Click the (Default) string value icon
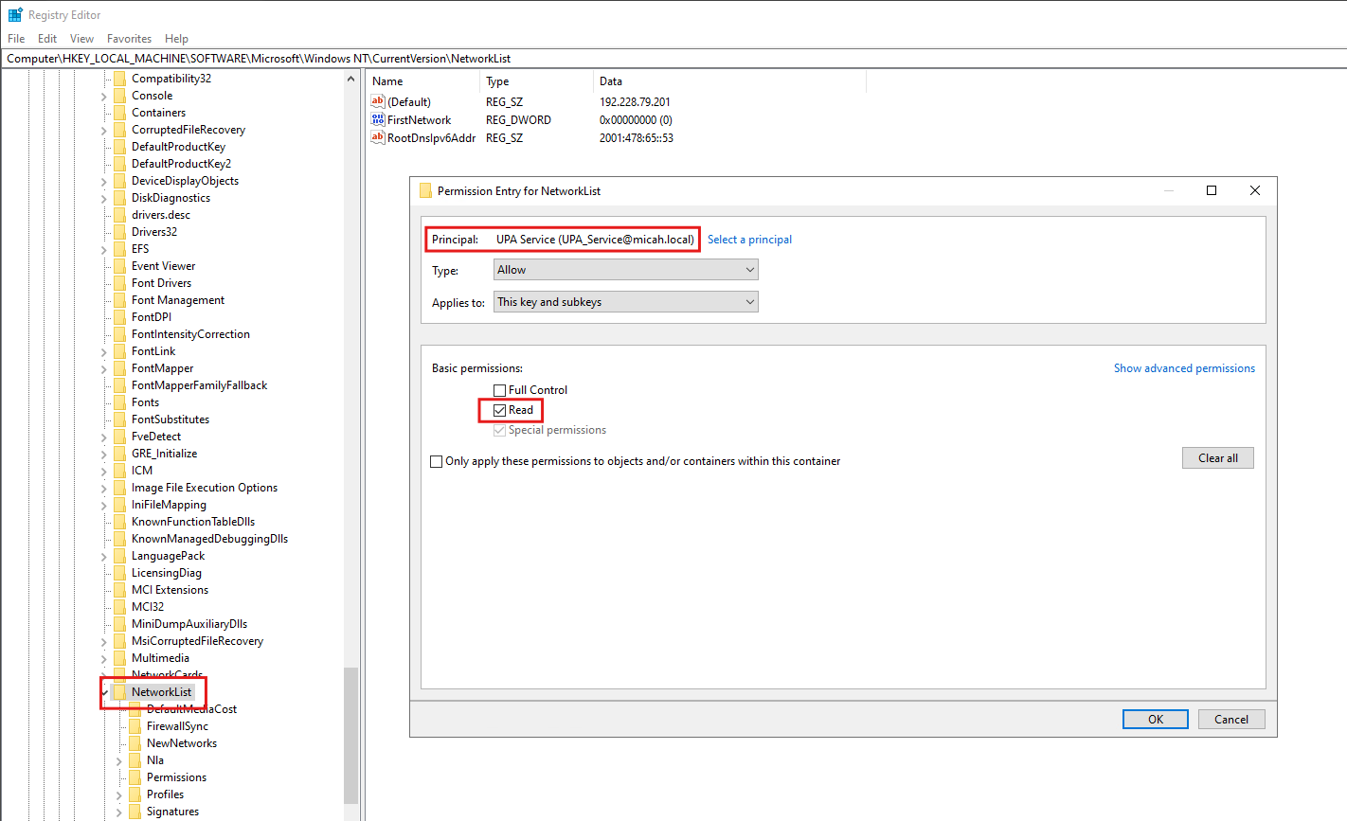1347x821 pixels. 378,101
